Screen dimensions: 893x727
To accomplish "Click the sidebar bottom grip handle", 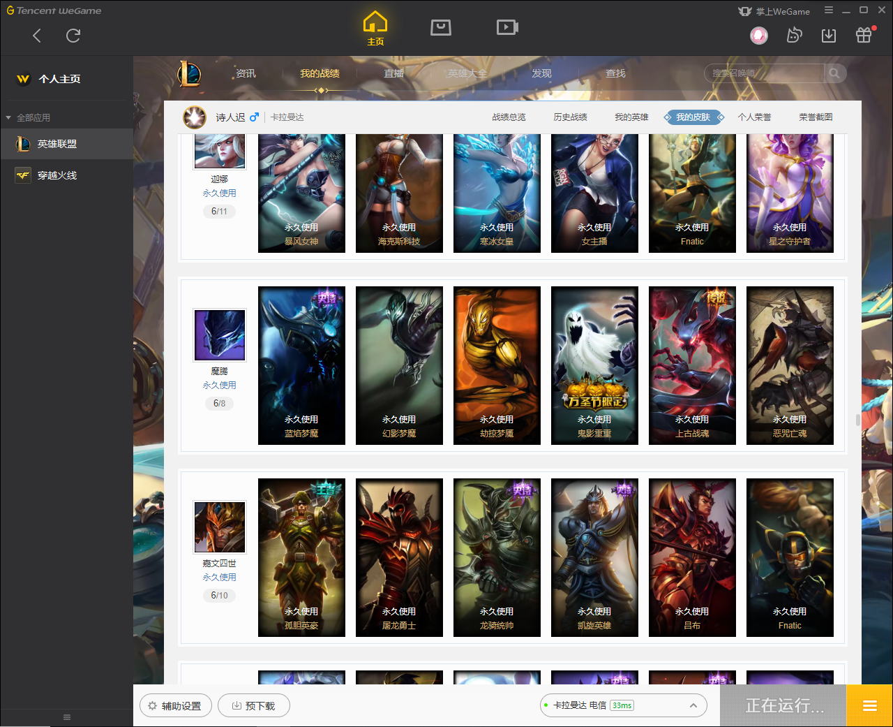I will (x=67, y=717).
